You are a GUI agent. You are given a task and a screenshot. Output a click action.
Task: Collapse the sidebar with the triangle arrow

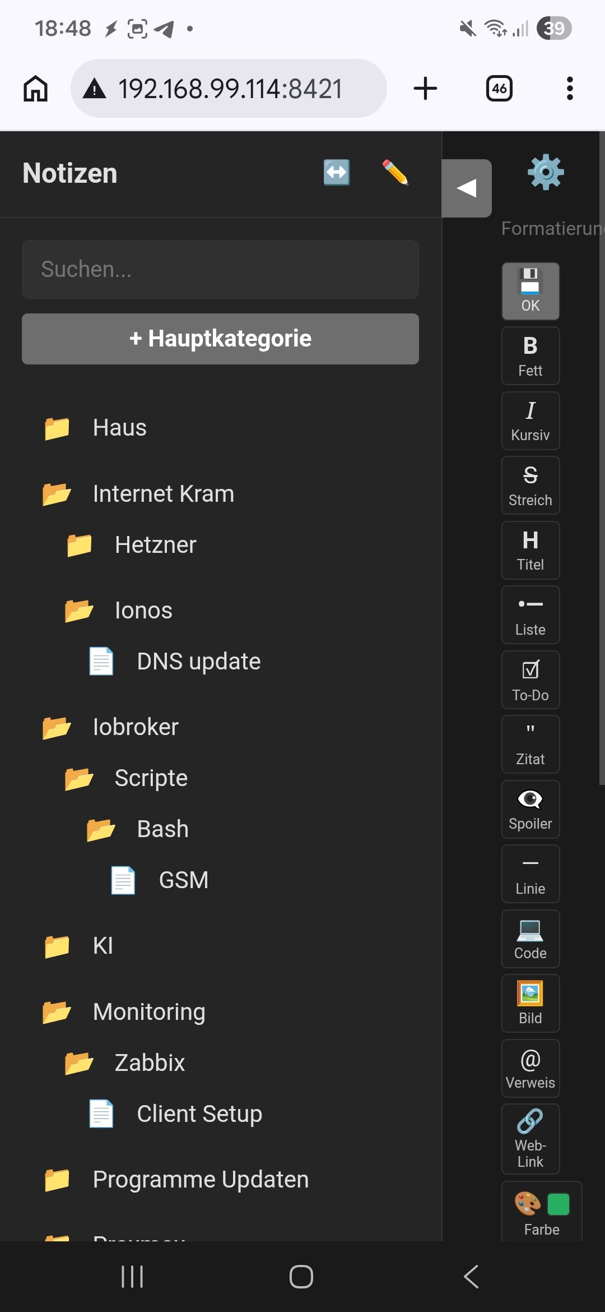tap(466, 188)
